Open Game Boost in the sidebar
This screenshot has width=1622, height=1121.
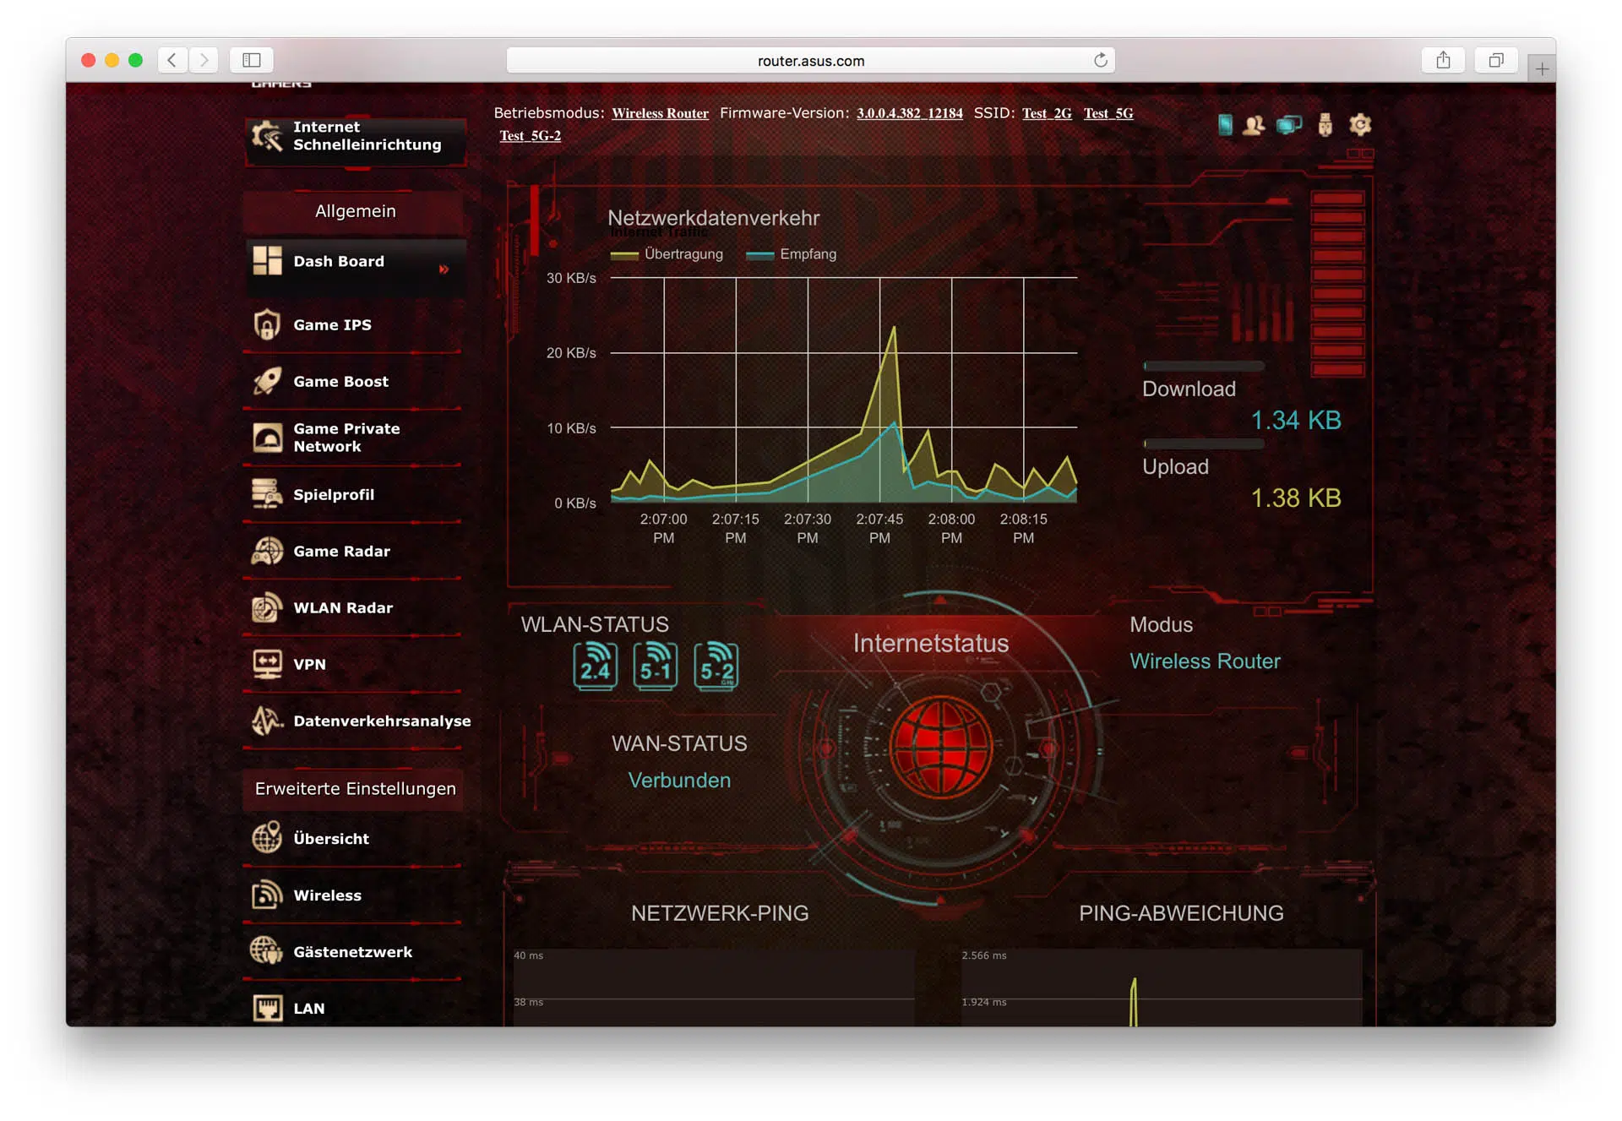click(x=340, y=381)
